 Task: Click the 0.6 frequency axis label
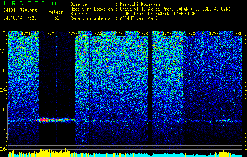point(3,149)
